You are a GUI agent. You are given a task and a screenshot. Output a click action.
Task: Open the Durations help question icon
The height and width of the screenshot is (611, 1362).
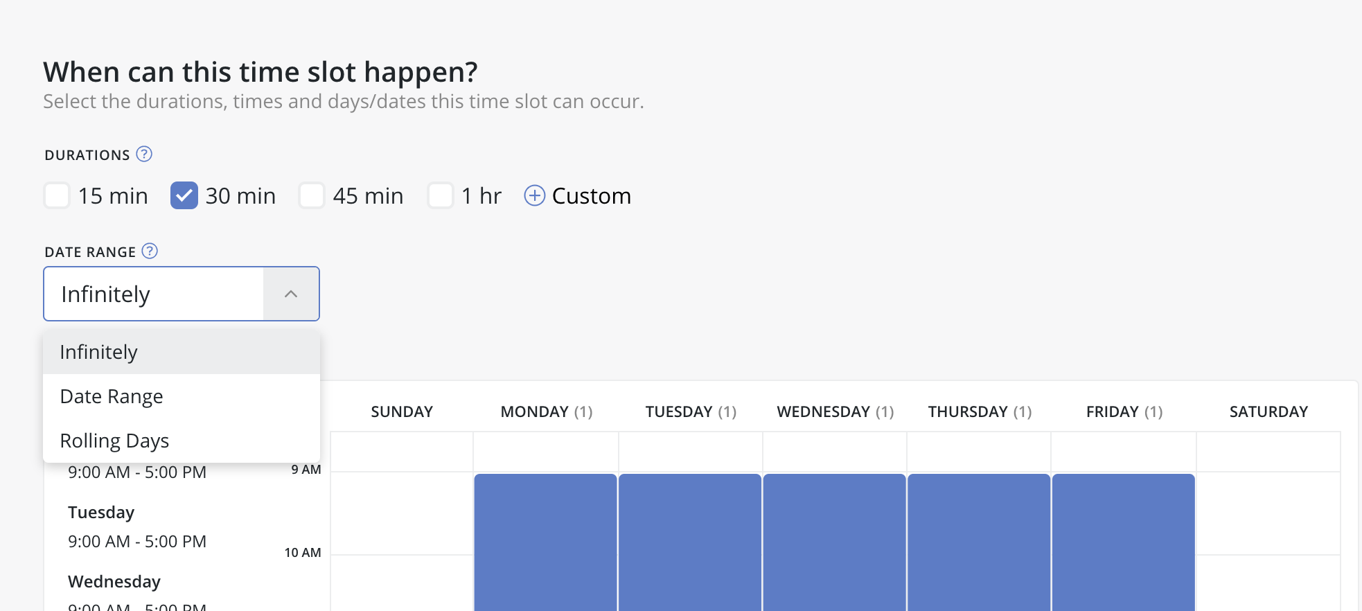144,154
